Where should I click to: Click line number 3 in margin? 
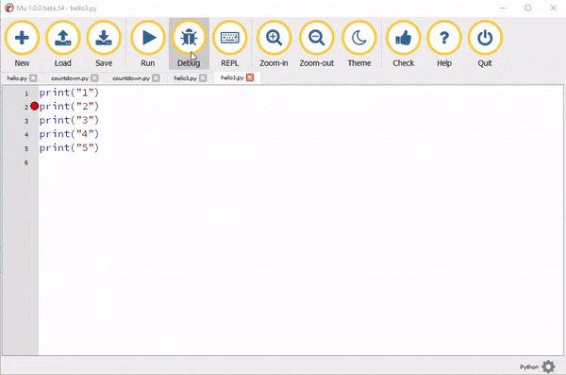(26, 121)
